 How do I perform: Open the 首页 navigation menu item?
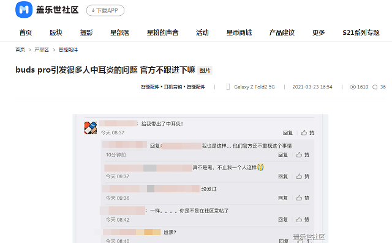click(x=26, y=32)
